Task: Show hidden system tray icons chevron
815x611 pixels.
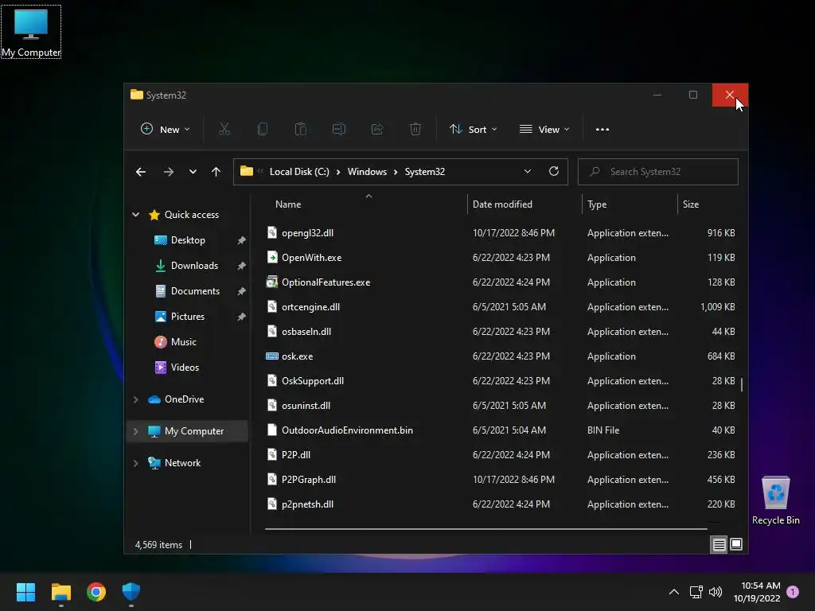Action: (673, 592)
